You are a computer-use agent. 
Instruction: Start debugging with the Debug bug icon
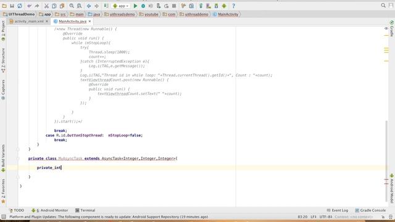[x=143, y=6]
